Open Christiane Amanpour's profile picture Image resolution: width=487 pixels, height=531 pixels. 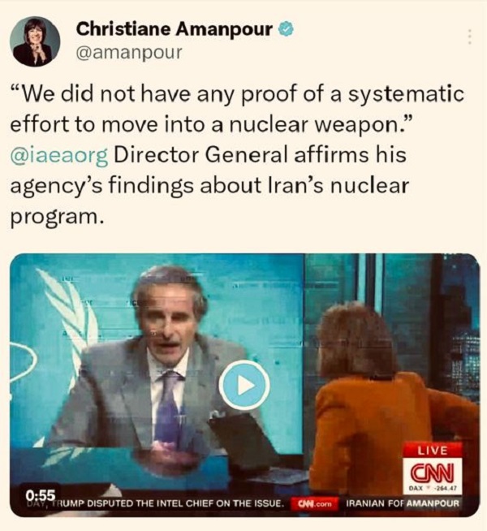click(35, 41)
